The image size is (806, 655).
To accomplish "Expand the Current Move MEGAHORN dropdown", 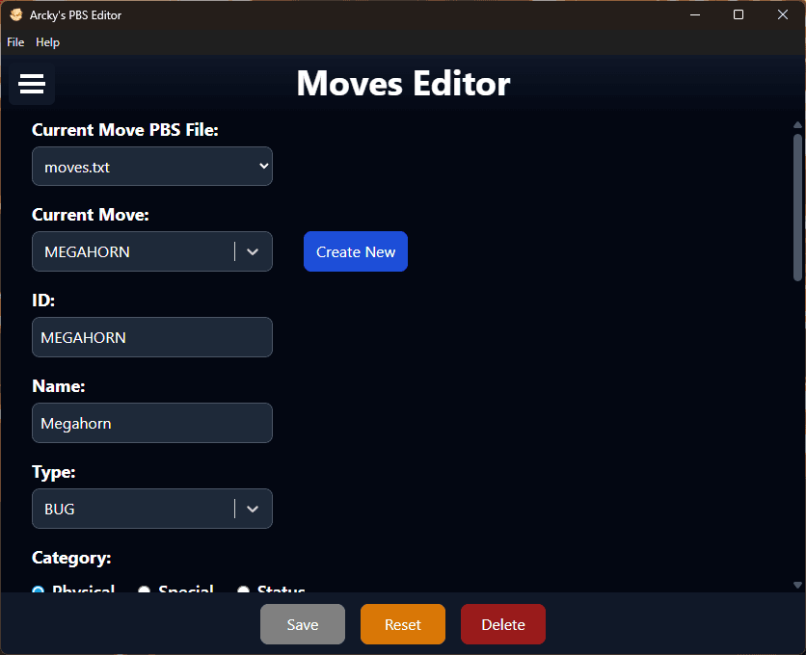I will point(253,251).
